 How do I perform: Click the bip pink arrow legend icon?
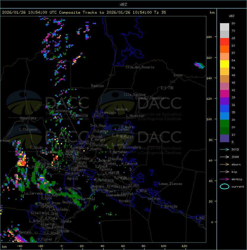click(224, 172)
